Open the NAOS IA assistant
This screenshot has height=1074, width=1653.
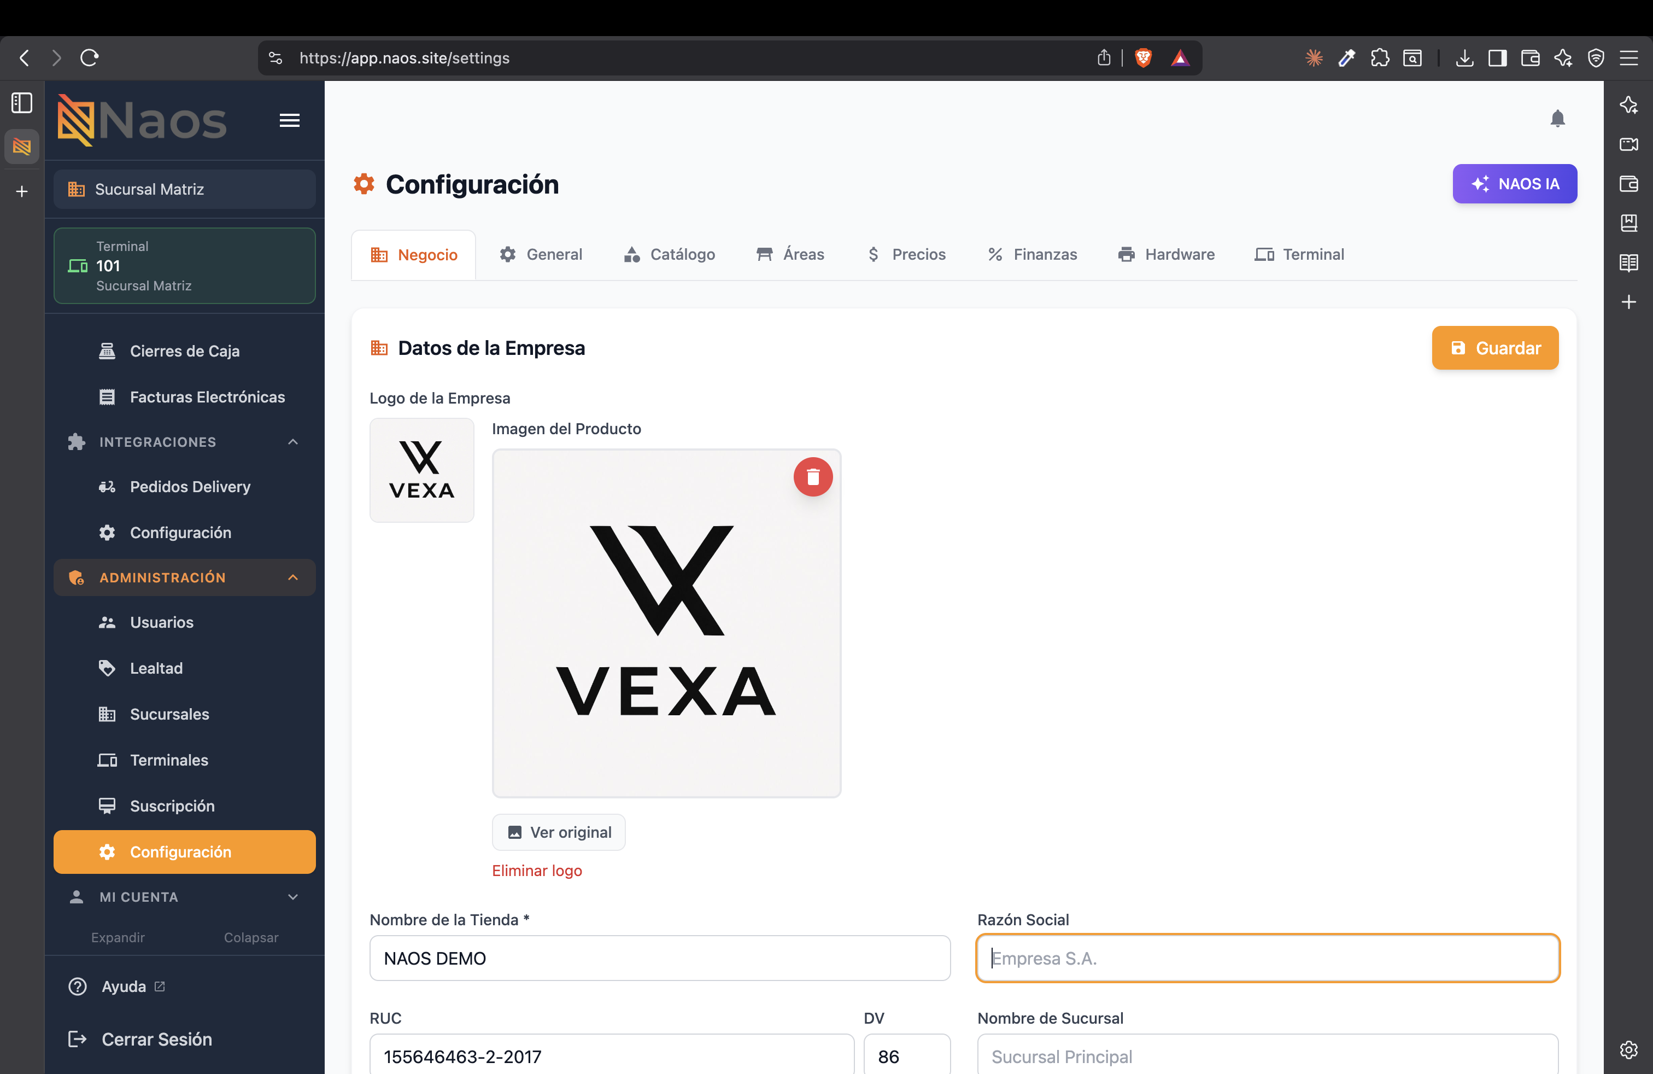(1514, 183)
